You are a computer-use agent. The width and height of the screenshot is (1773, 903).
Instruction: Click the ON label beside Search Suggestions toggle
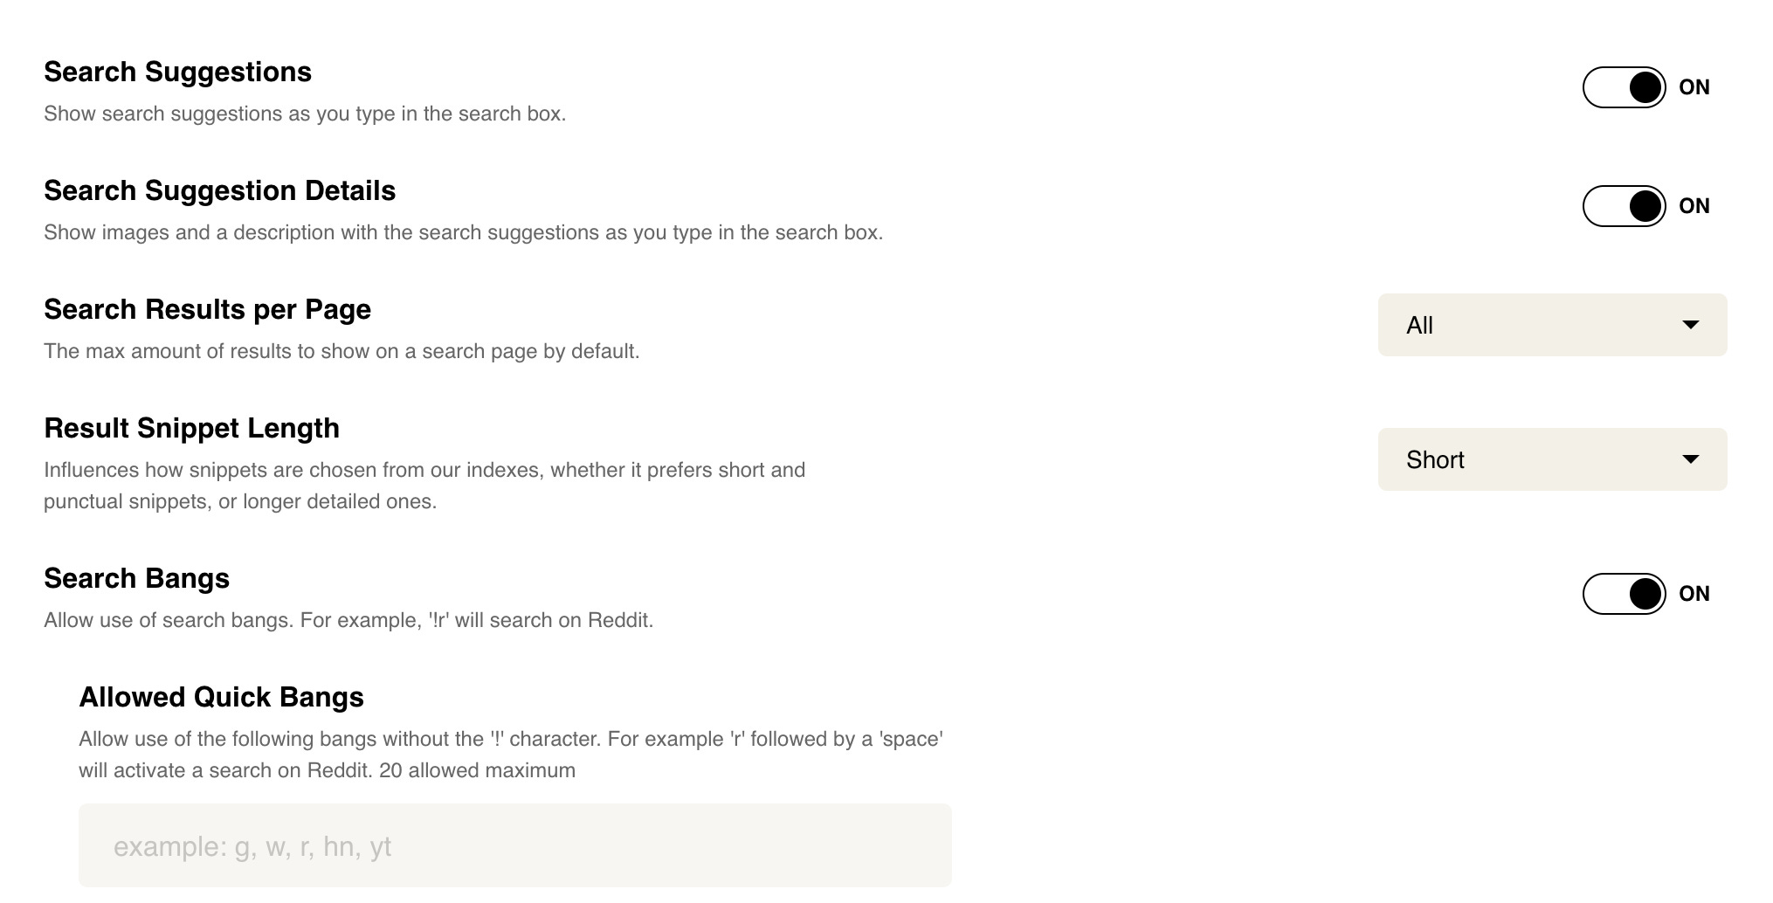pos(1694,87)
